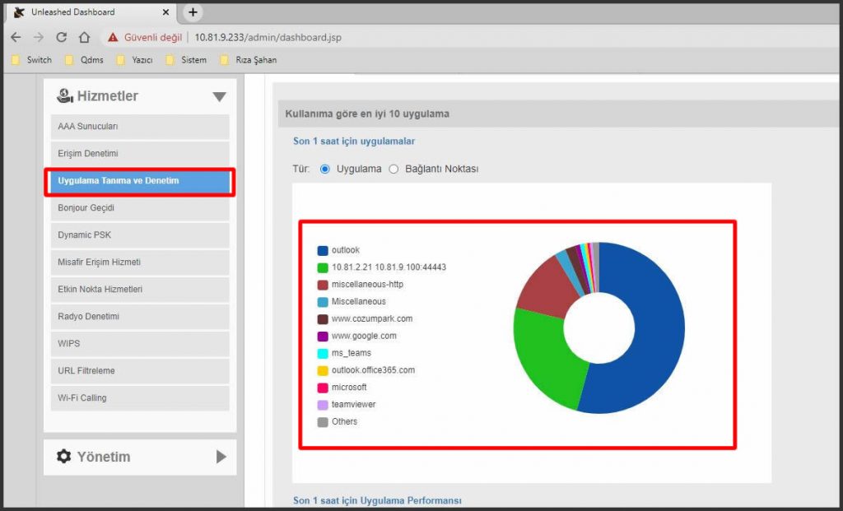The height and width of the screenshot is (511, 843).
Task: Open Dynamic PSK menu item
Action: [140, 235]
